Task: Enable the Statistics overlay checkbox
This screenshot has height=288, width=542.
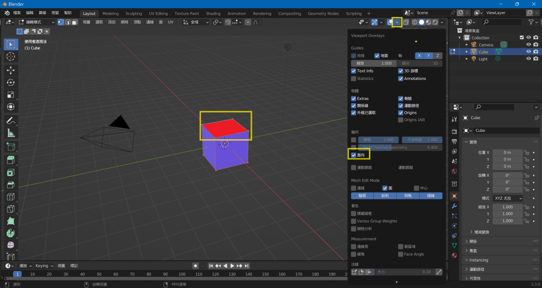Action: (x=354, y=78)
